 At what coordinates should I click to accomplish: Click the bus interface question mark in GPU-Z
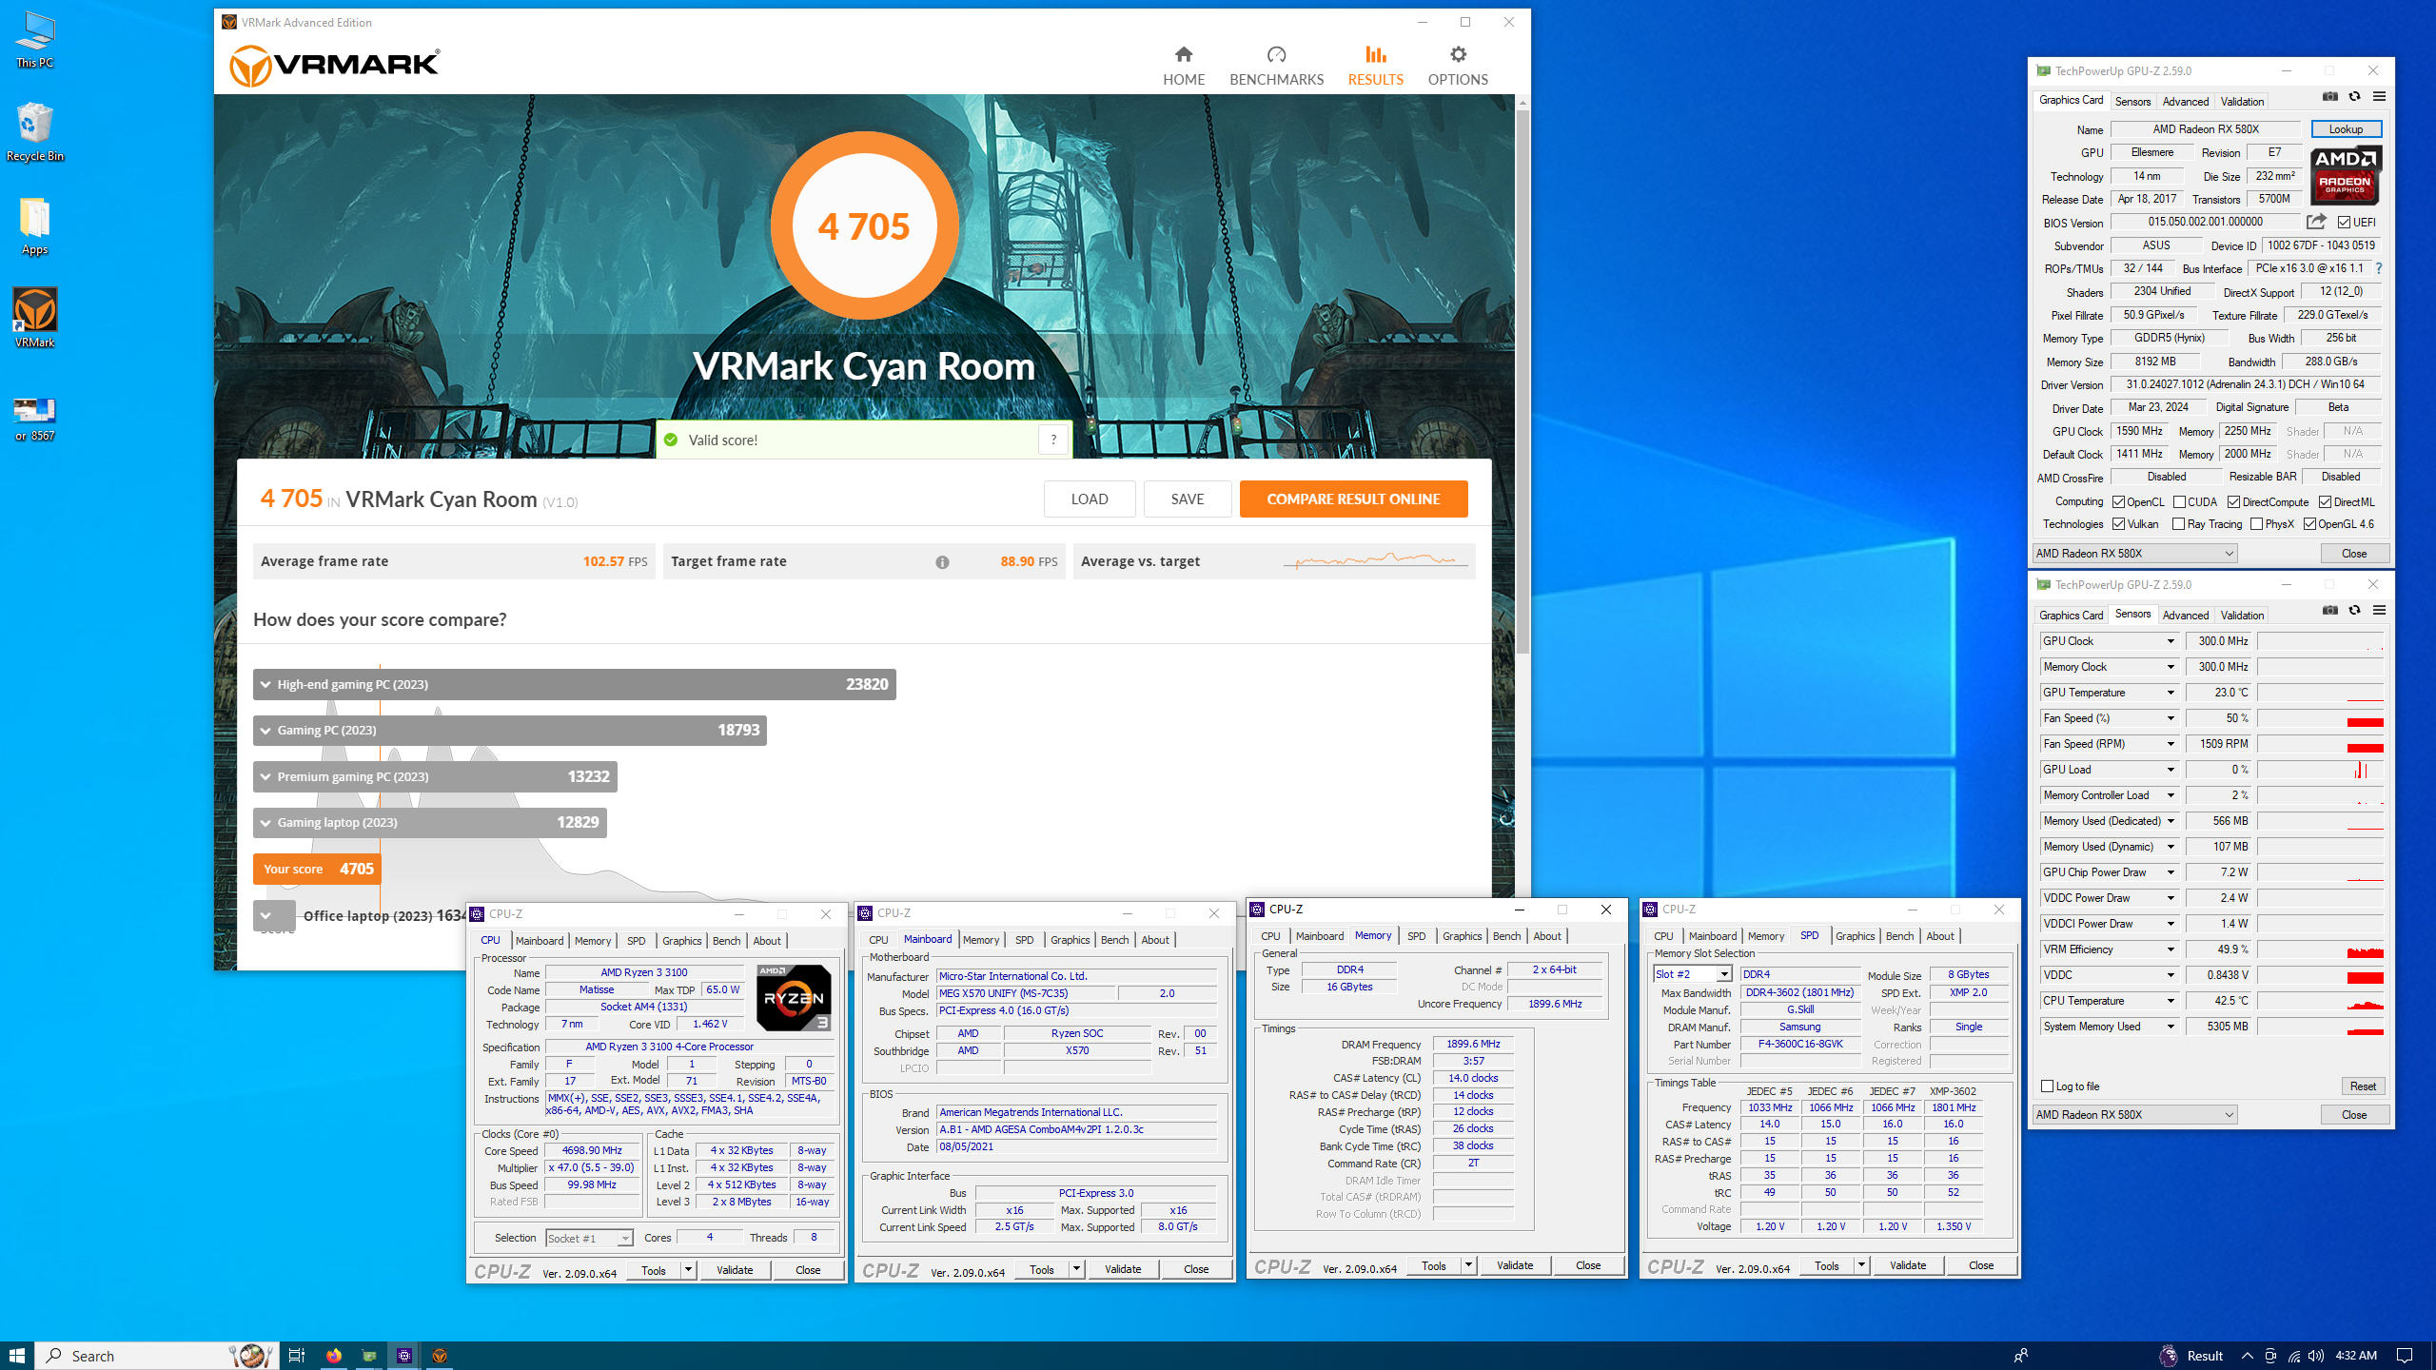coord(2379,268)
